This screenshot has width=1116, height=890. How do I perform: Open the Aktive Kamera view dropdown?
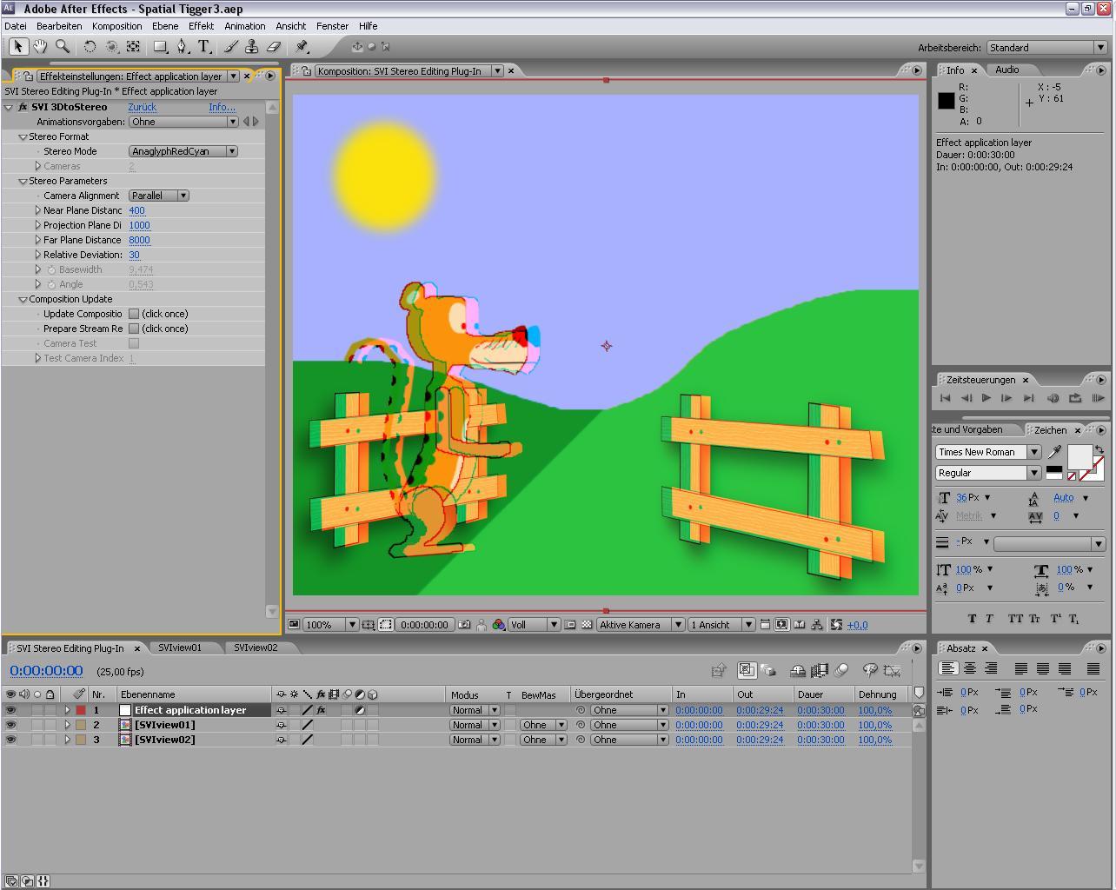point(641,624)
